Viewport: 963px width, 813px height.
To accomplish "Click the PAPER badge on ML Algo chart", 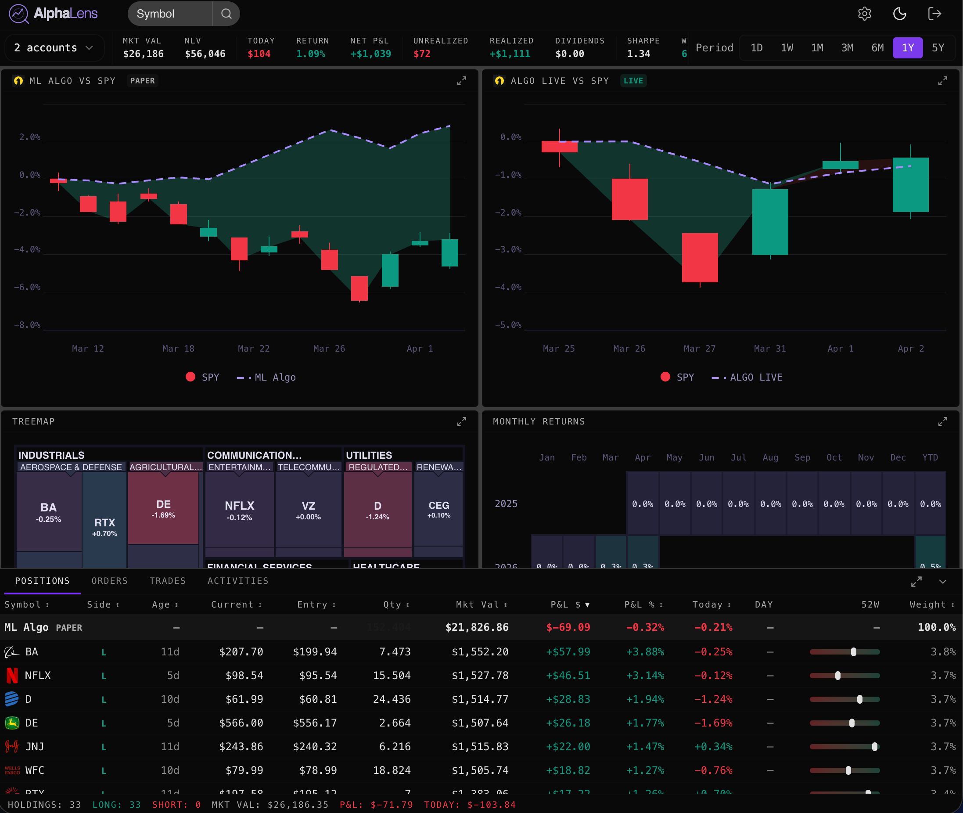I will tap(142, 81).
